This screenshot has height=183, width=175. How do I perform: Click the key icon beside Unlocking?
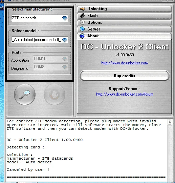(83, 9)
